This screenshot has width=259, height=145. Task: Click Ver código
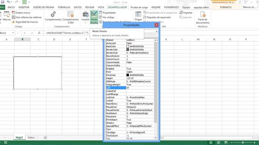[107, 17]
